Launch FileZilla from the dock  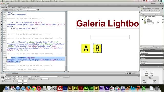pyautogui.click(x=60, y=88)
